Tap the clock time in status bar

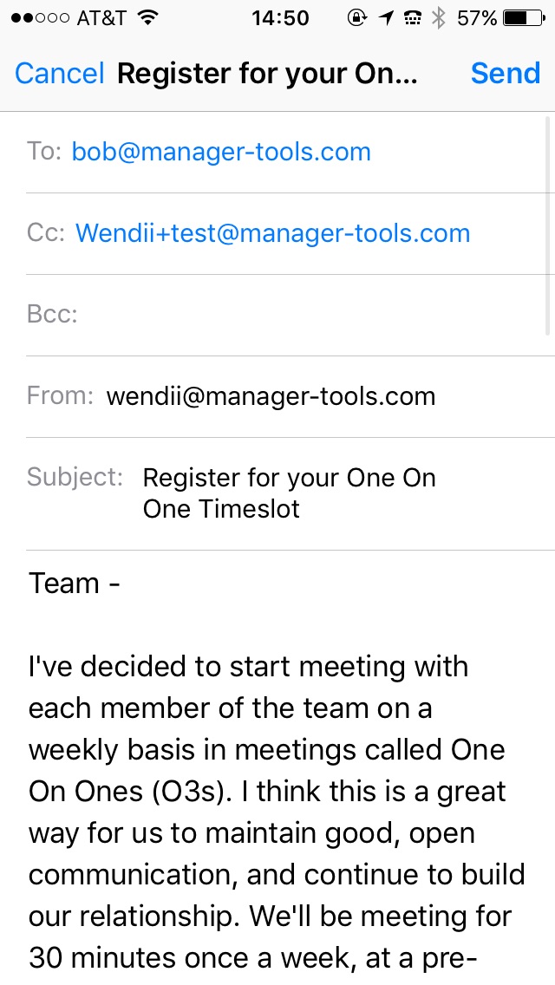[280, 17]
